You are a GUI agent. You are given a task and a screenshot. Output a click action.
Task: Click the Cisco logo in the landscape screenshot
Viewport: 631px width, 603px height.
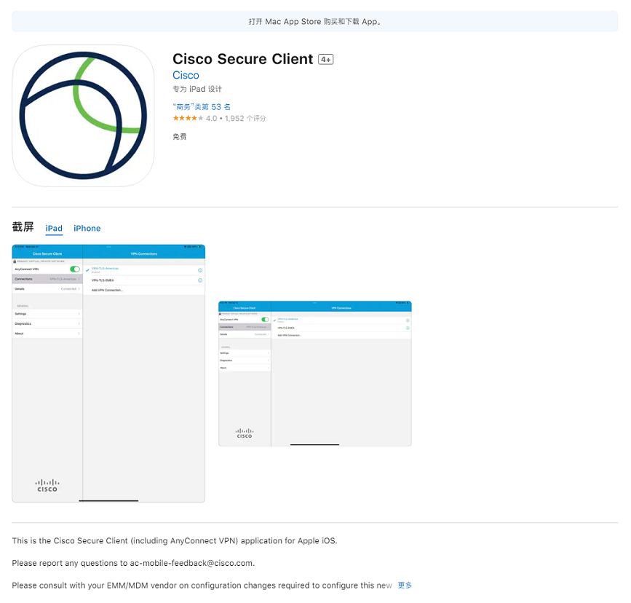coord(245,433)
